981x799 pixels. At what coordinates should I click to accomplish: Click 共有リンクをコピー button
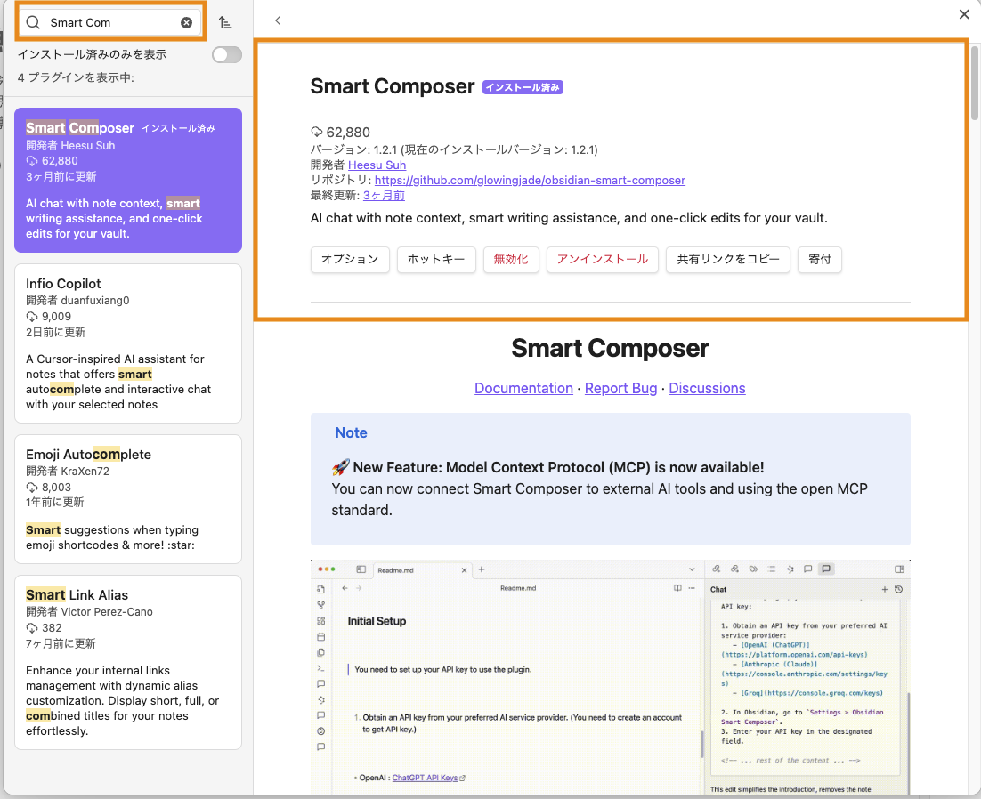pyautogui.click(x=727, y=260)
